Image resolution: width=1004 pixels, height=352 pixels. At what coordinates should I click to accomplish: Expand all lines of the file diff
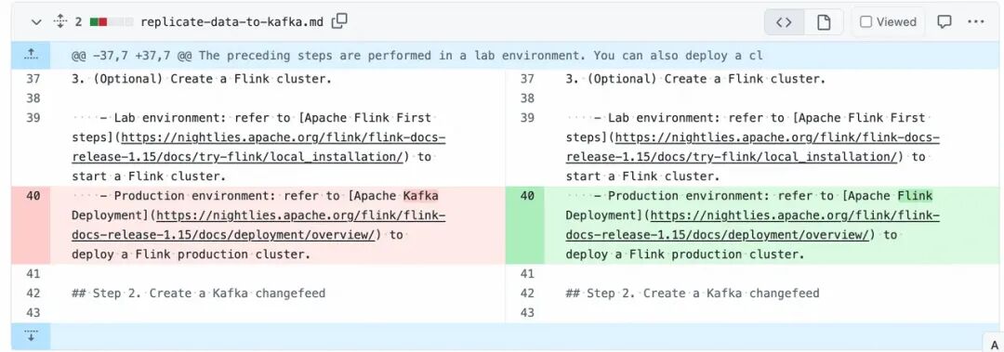tap(60, 21)
